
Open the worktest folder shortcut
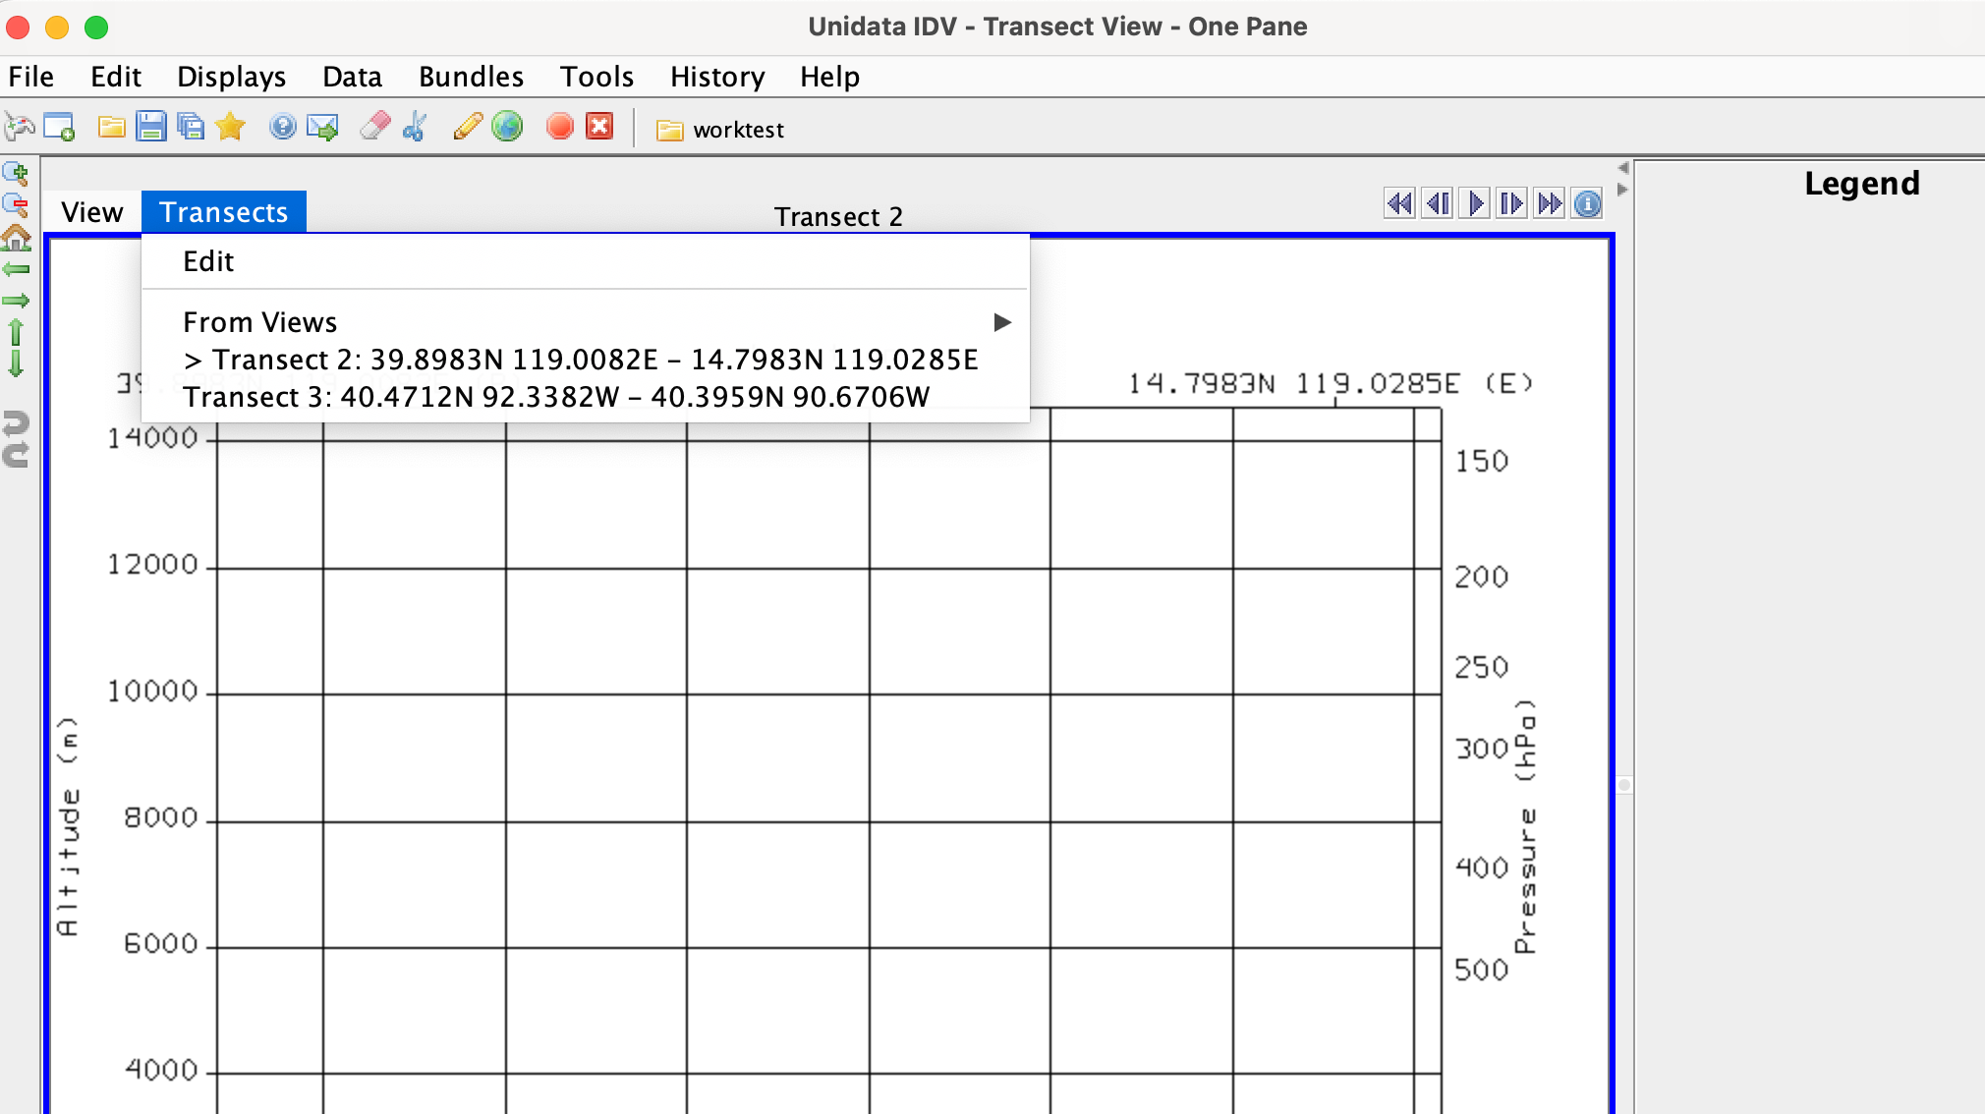pyautogui.click(x=720, y=130)
